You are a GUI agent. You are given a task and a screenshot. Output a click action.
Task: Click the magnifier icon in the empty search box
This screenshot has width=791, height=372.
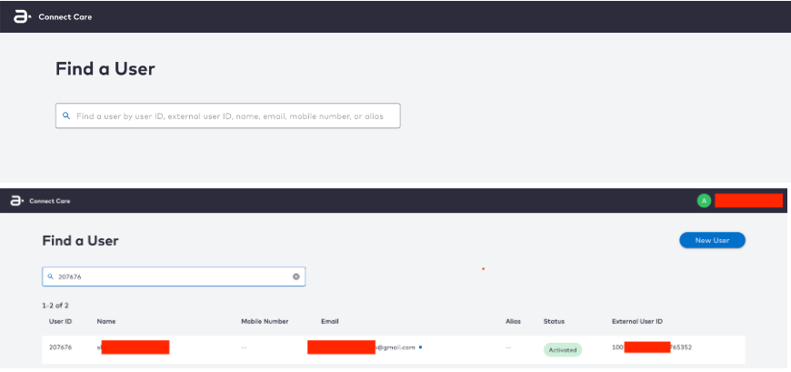66,116
